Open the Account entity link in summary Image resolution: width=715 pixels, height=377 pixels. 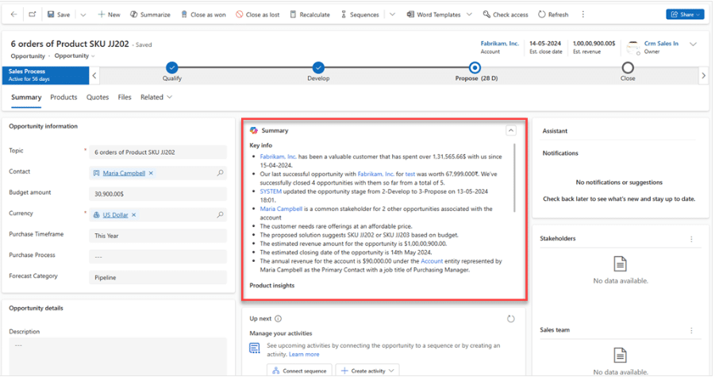tap(432, 261)
